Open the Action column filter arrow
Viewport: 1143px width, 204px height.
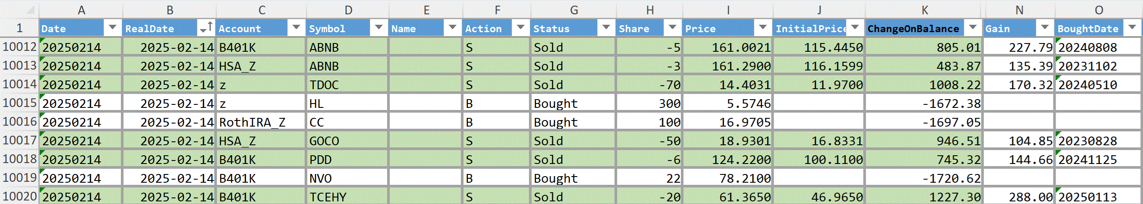tap(520, 28)
